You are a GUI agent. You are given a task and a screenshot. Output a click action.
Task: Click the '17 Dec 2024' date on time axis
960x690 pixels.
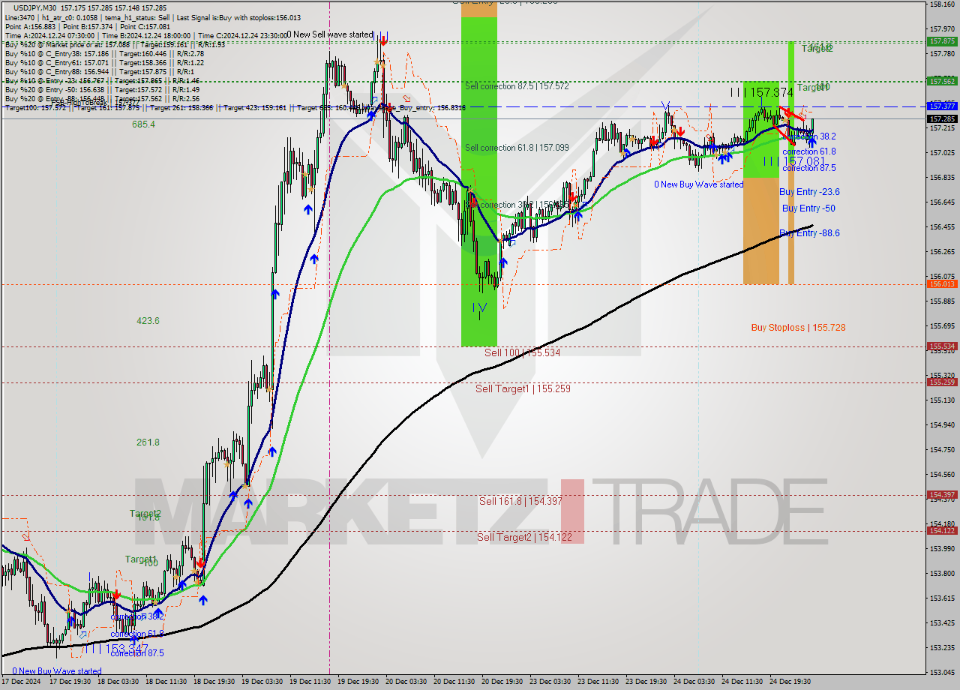click(22, 682)
